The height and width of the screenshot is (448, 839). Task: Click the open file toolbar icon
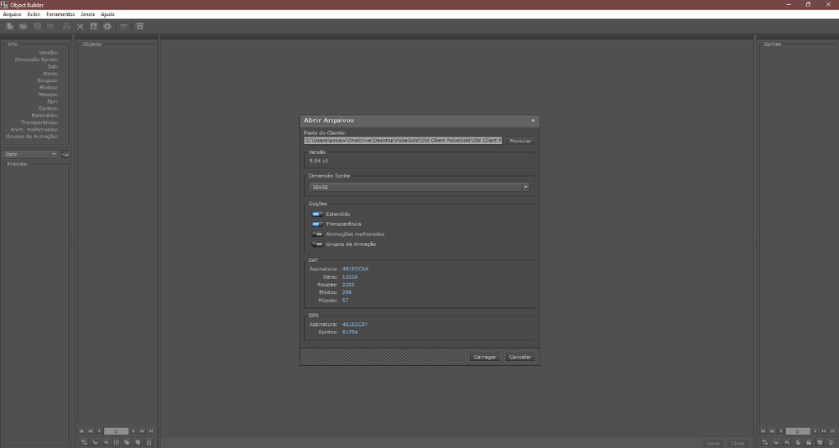click(x=23, y=27)
